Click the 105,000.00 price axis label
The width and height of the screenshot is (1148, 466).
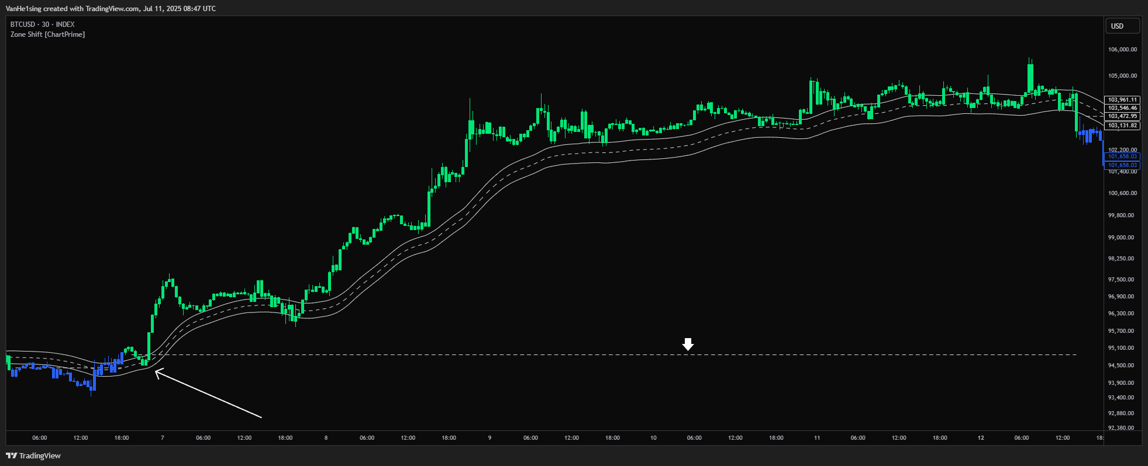coord(1122,76)
